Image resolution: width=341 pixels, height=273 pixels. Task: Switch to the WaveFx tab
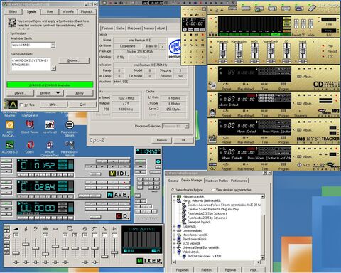[x=68, y=12]
